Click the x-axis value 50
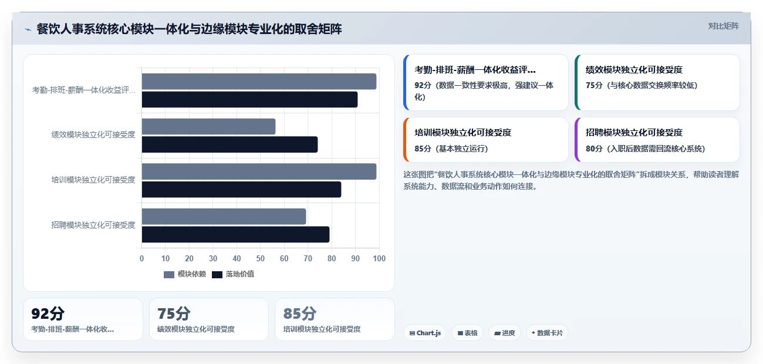The image size is (763, 364). (x=260, y=258)
